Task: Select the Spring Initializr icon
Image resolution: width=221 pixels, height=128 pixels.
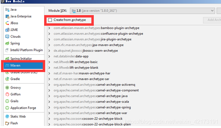Action: 7,58
